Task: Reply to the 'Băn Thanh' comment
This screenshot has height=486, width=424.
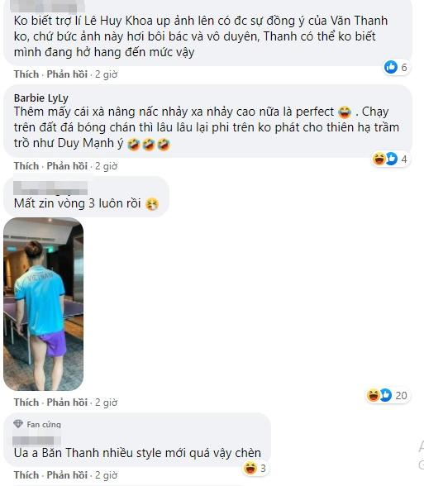Action: click(67, 475)
